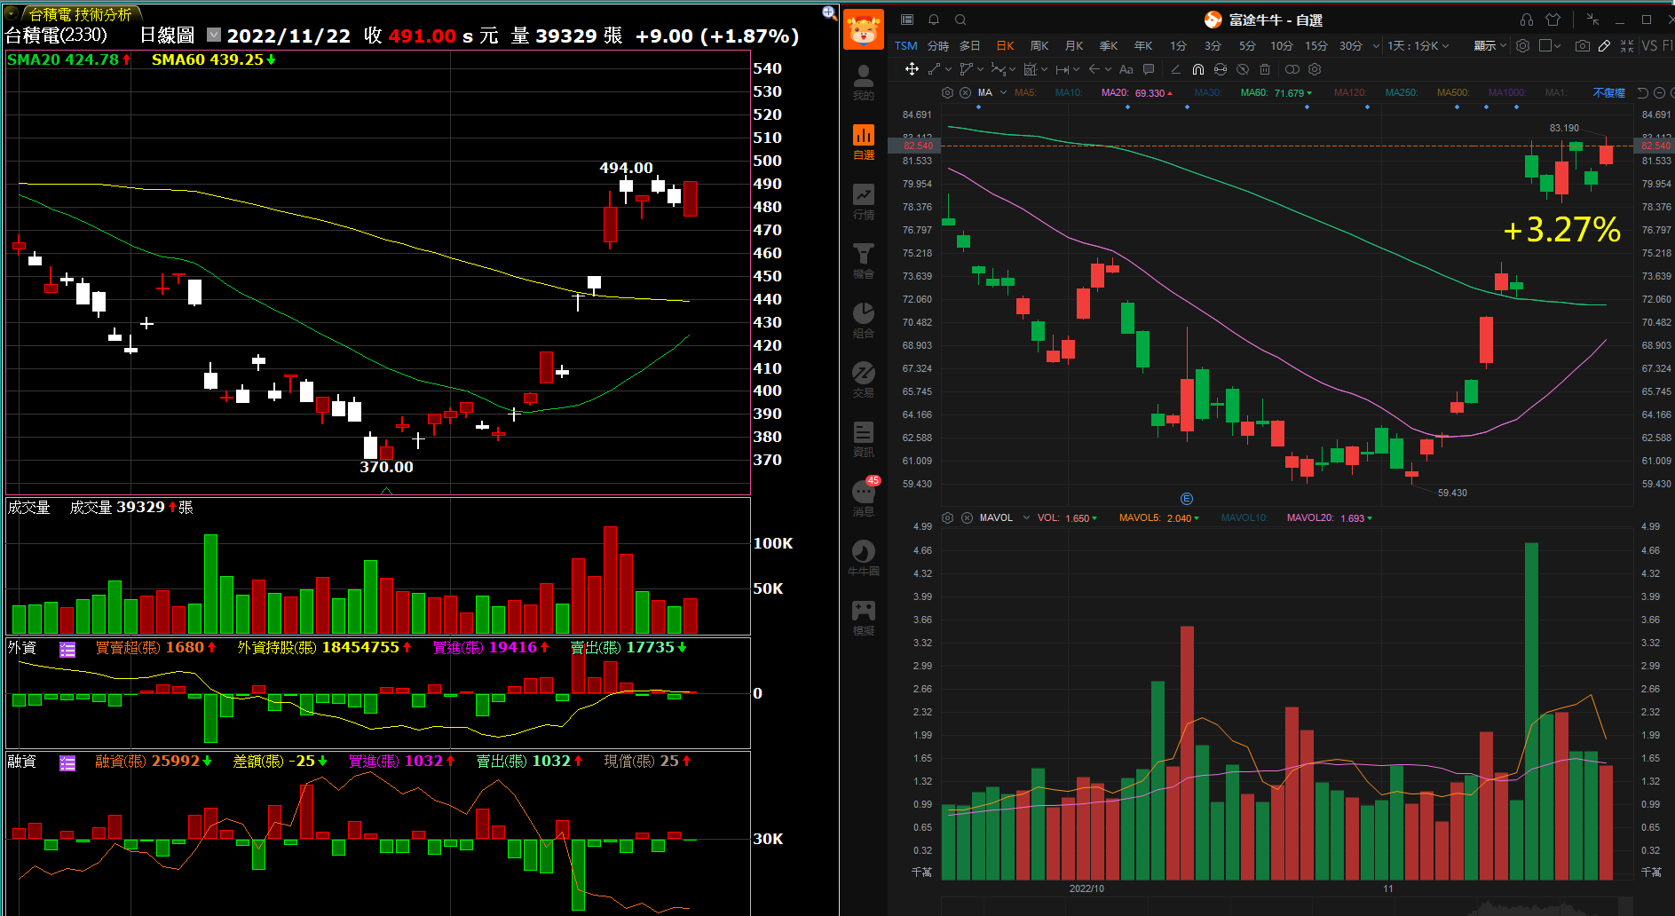1675x916 pixels.
Task: Open the 自選 watchlist sidebar item
Action: click(x=864, y=142)
